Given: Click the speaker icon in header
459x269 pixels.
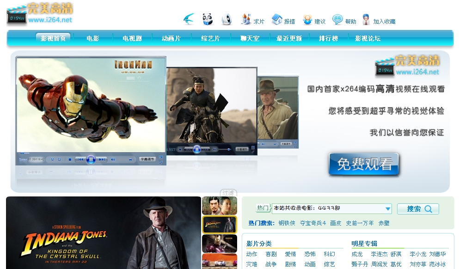Looking at the screenshot, I should click(226, 19).
